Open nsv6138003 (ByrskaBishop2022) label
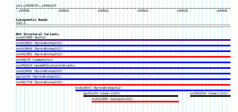Image resolution: width=238 pixels, height=112 pixels. click(x=98, y=88)
